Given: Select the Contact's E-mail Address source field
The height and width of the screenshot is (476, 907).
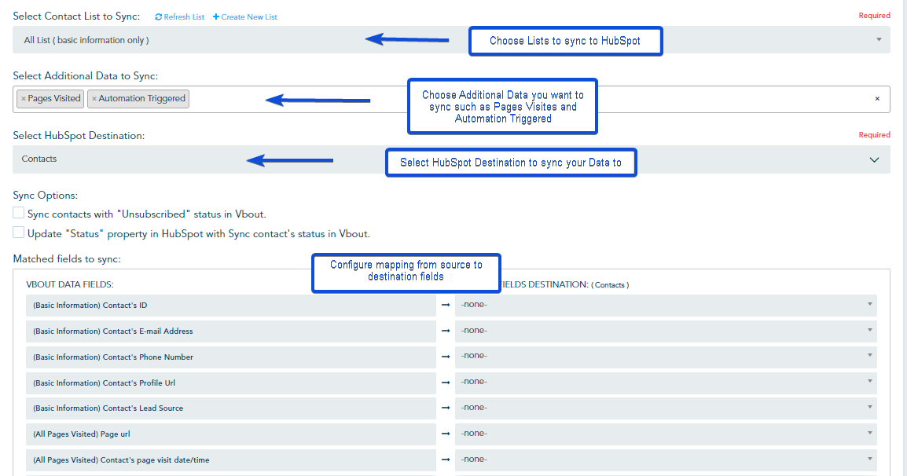Looking at the screenshot, I should [x=231, y=331].
